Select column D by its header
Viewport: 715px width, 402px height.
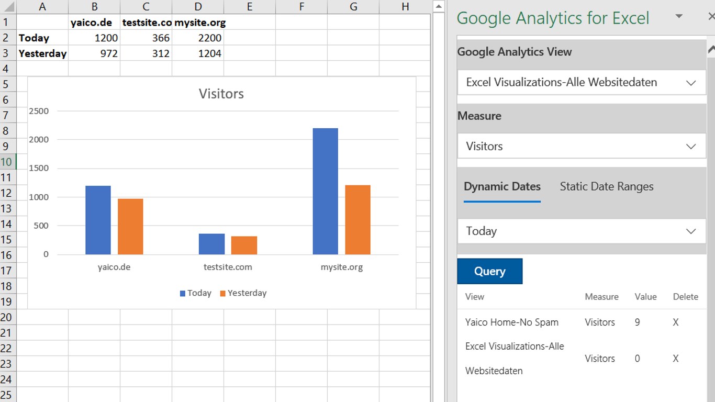point(198,7)
